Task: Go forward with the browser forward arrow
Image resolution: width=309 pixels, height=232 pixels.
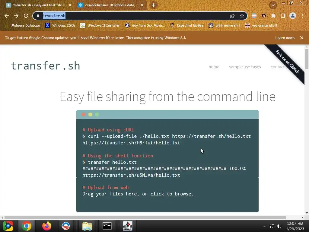Action: 16,16
